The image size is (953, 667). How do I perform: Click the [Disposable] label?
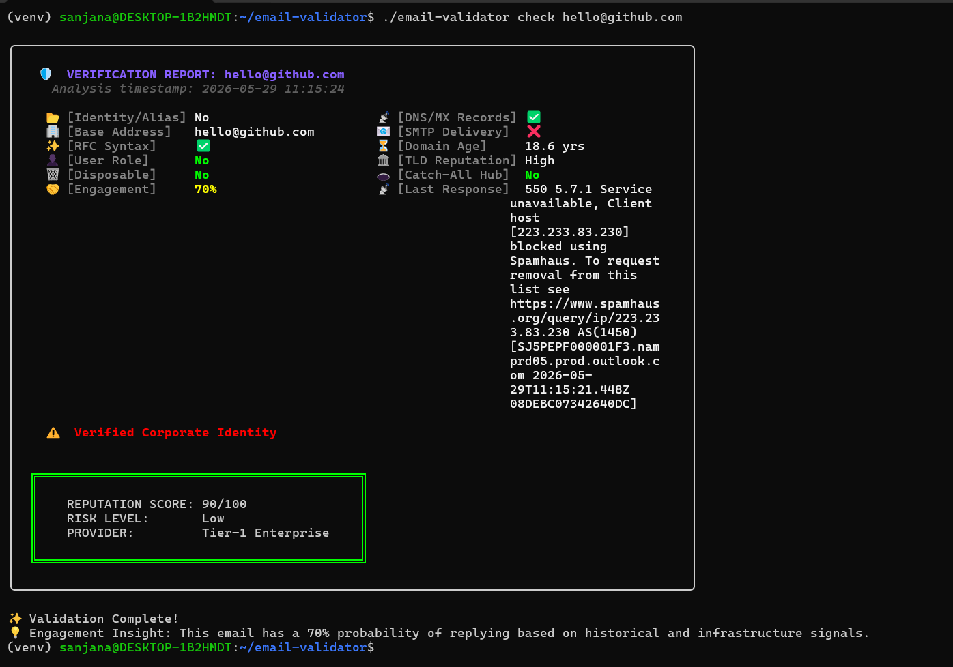(111, 175)
